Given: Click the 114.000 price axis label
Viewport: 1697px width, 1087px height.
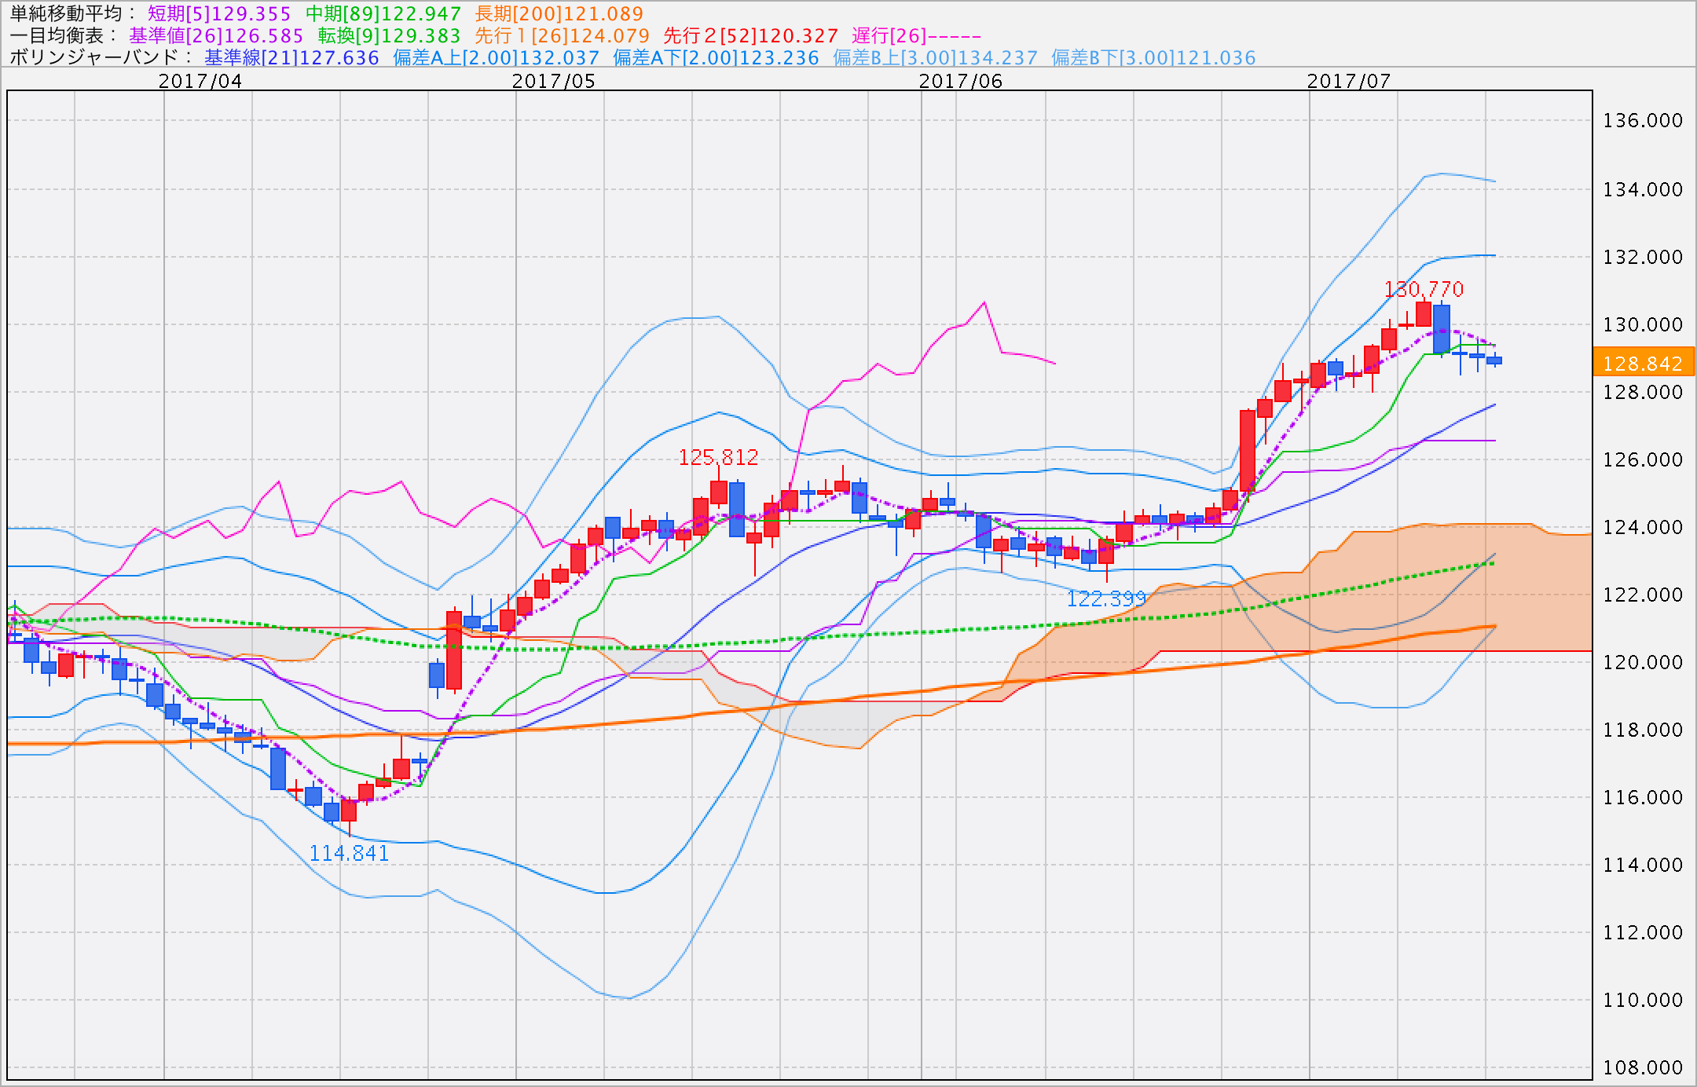Looking at the screenshot, I should [1644, 865].
